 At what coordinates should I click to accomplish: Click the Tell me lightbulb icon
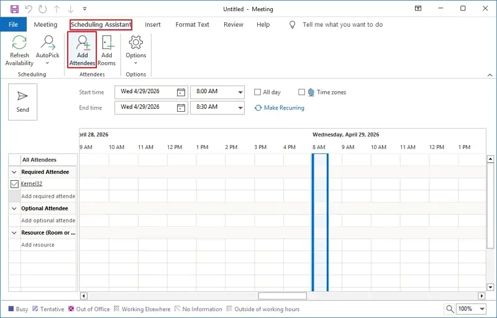[x=292, y=25]
